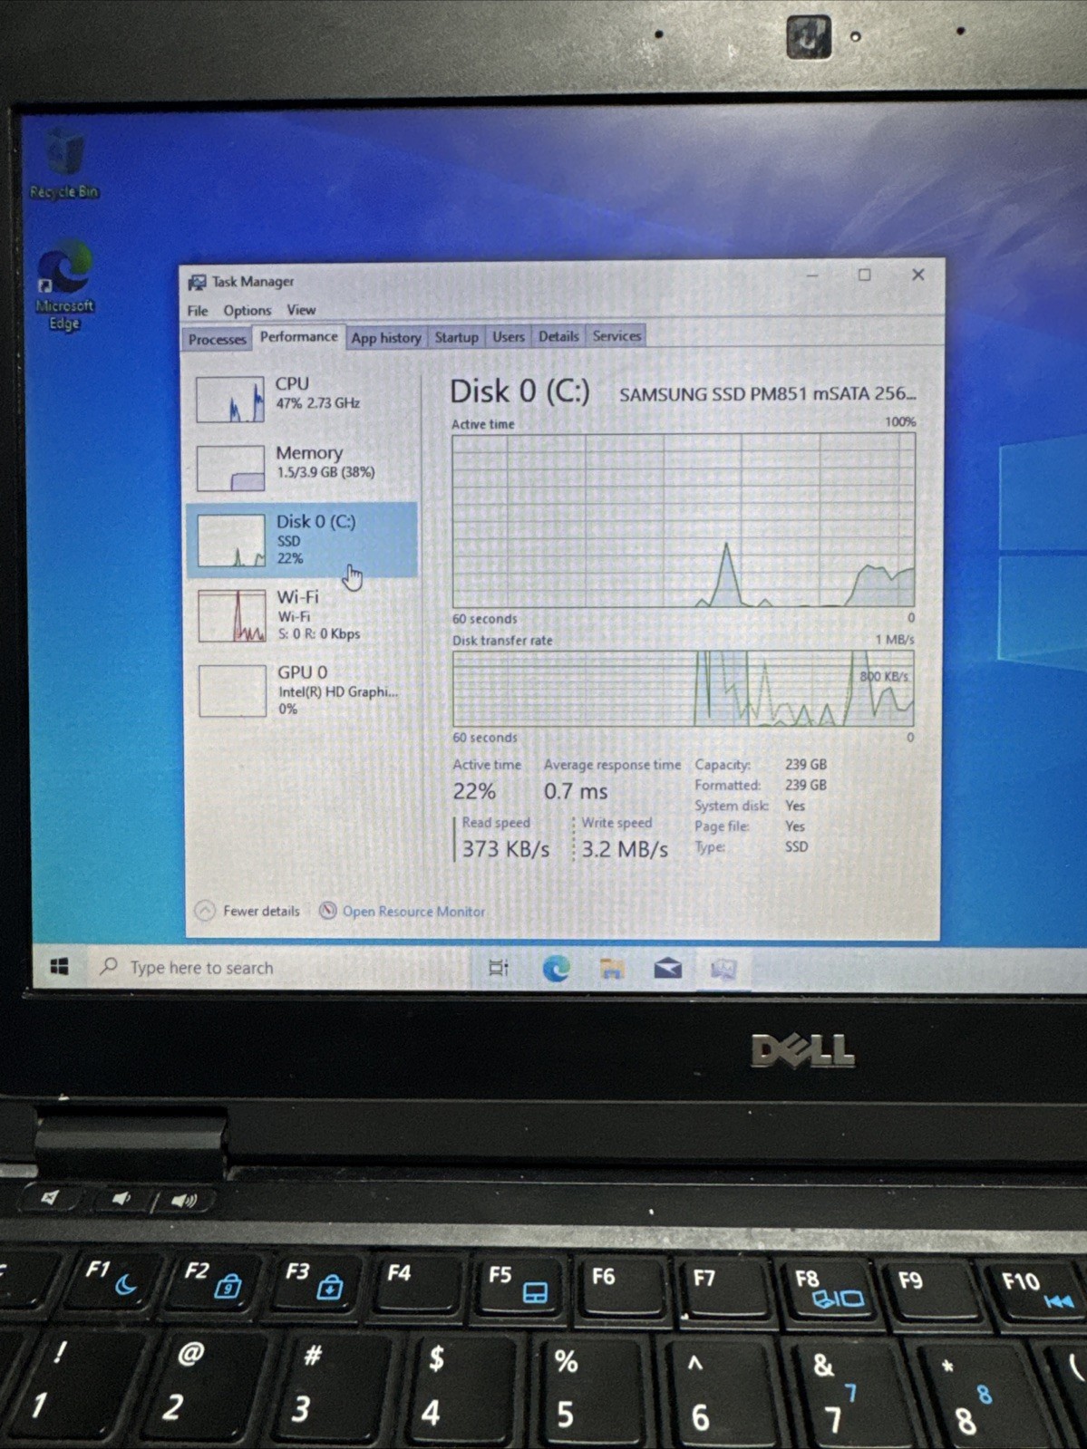
Task: Click the Resource Monitor icon
Action: (x=328, y=911)
